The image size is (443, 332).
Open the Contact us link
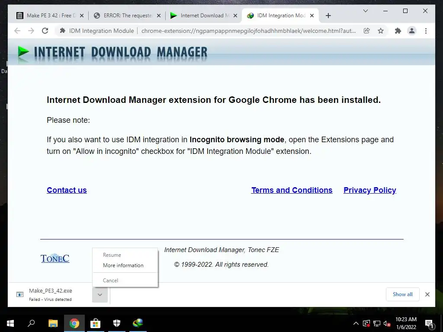coord(67,190)
